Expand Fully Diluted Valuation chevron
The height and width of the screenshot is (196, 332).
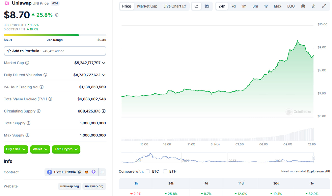pos(103,75)
